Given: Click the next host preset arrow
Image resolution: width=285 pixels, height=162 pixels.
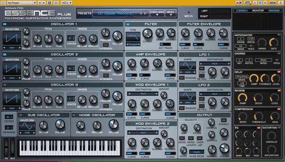Looking at the screenshot, I should point(44,3).
